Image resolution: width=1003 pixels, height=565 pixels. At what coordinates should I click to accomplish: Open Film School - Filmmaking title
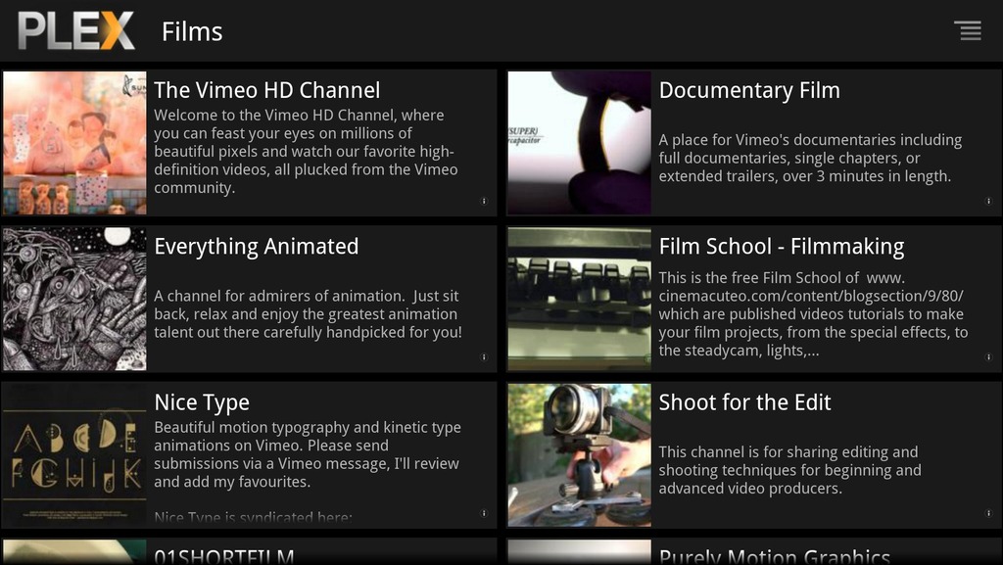click(x=781, y=247)
